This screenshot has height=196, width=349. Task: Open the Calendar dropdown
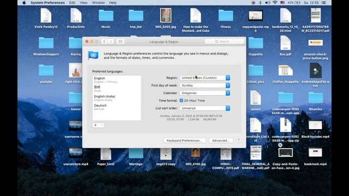pos(205,93)
